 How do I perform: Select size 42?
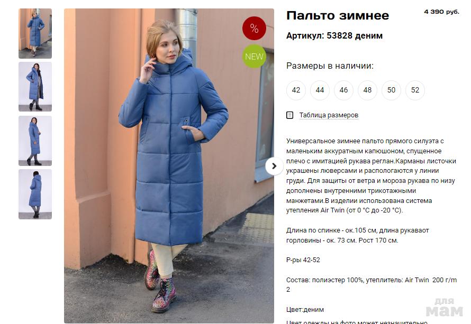point(296,90)
